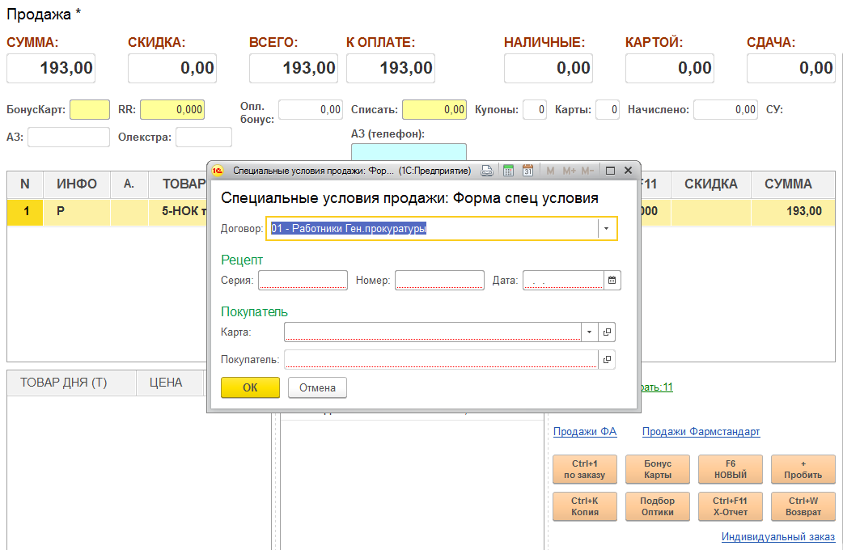
Task: Open selection form for Карта field
Action: point(608,332)
